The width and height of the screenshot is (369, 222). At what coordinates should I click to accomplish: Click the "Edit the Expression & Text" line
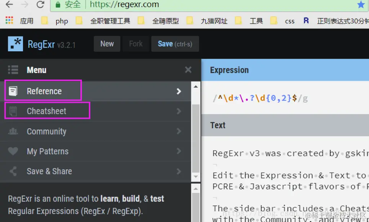291,175
